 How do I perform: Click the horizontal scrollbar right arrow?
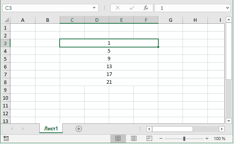tap(222, 129)
